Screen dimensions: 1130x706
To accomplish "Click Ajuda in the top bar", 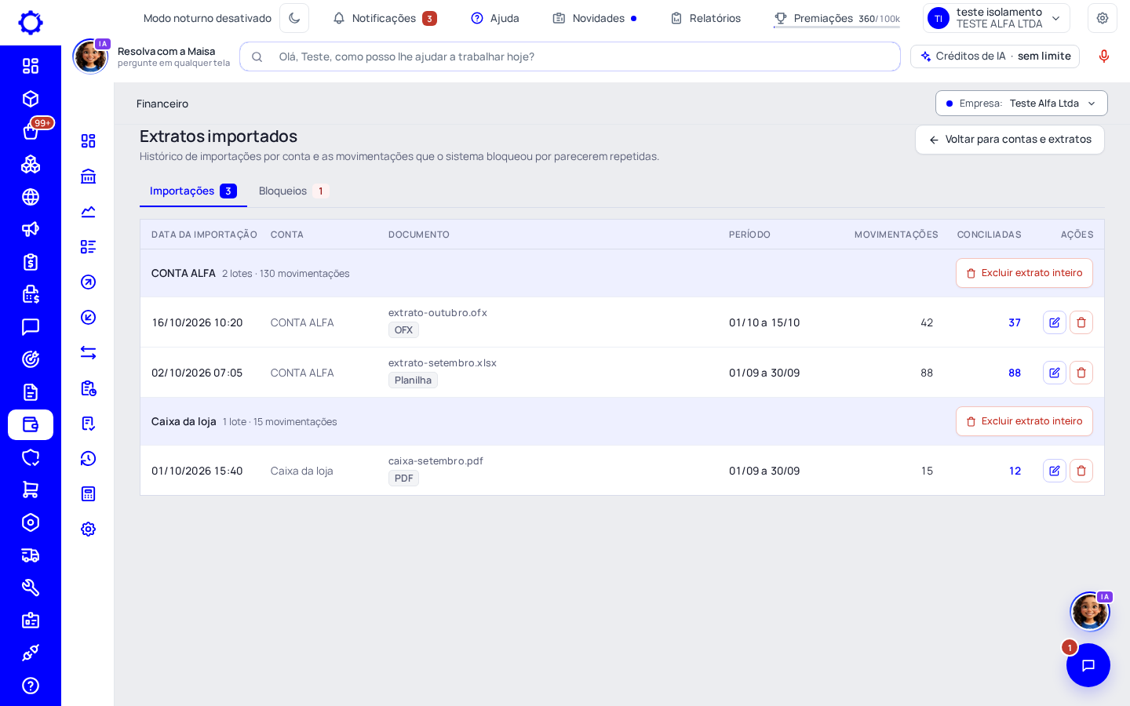I will (x=495, y=18).
